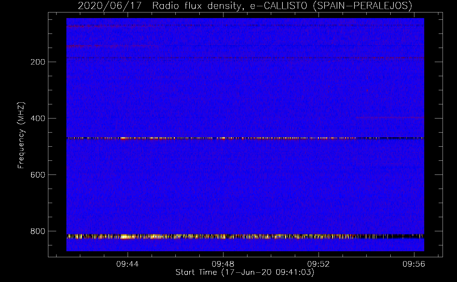Screen dimensions: 457x282
Task: Click the 09:56 time tick label
Action: coord(414,264)
